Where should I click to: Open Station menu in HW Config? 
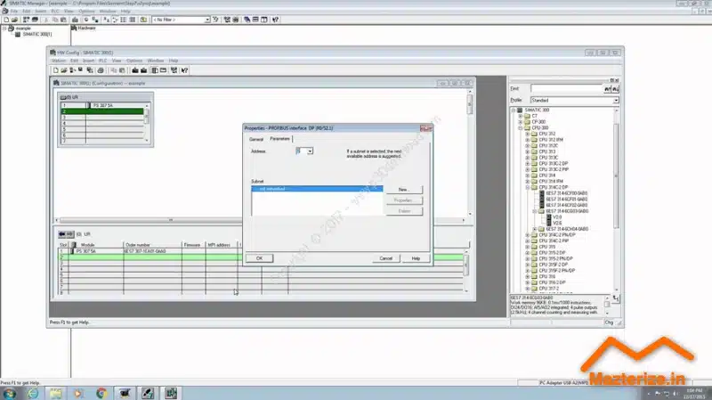[x=58, y=61]
